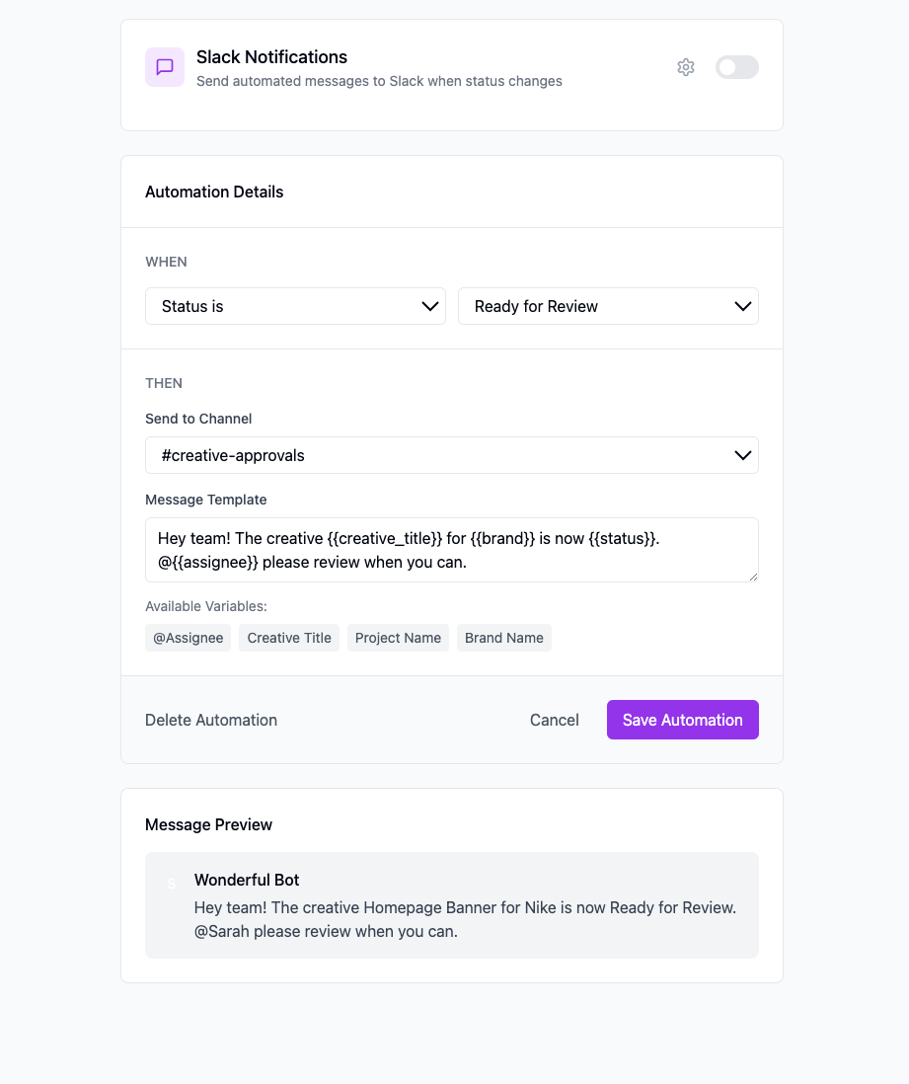This screenshot has height=1084, width=909.
Task: Insert the Brand Name variable chip
Action: coord(503,638)
